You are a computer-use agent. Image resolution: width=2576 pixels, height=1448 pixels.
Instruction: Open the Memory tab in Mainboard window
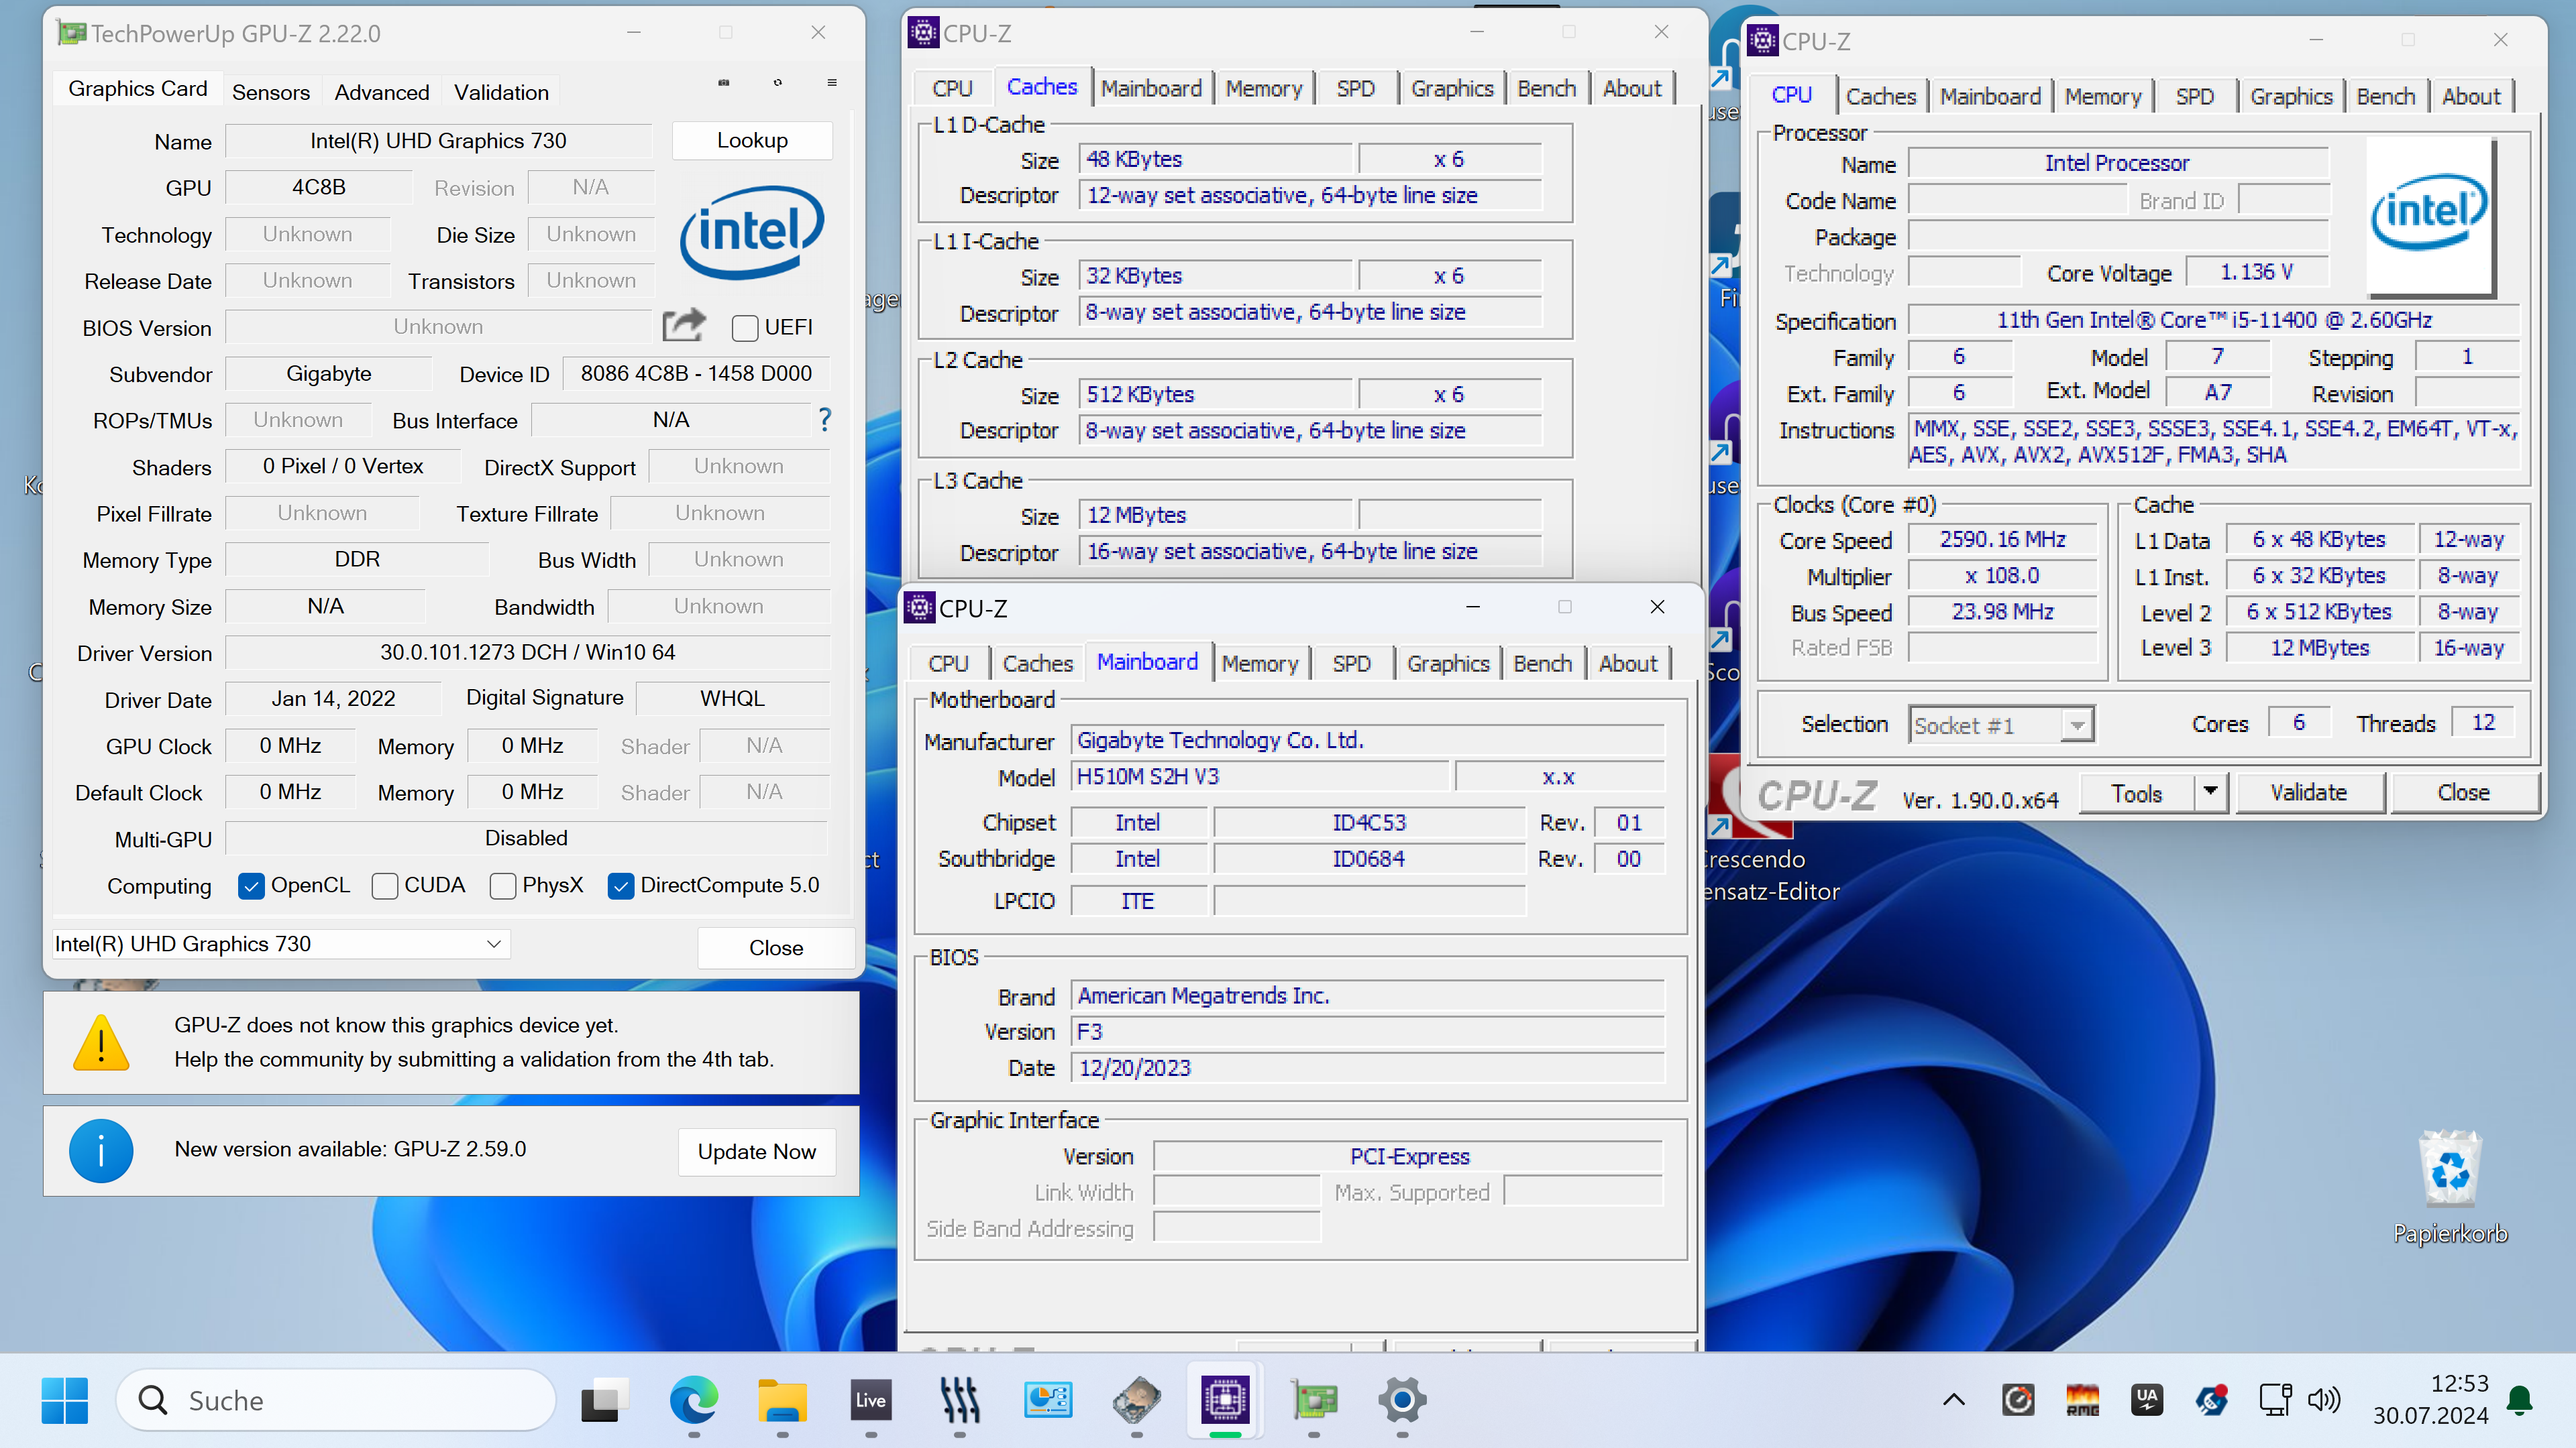1259,664
